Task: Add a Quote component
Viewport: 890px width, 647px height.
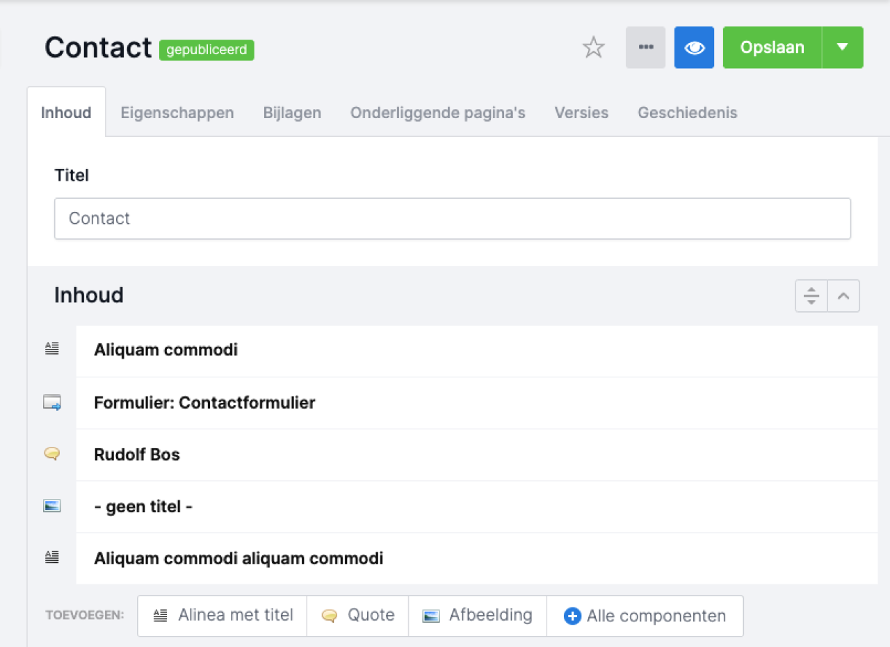Action: (357, 616)
